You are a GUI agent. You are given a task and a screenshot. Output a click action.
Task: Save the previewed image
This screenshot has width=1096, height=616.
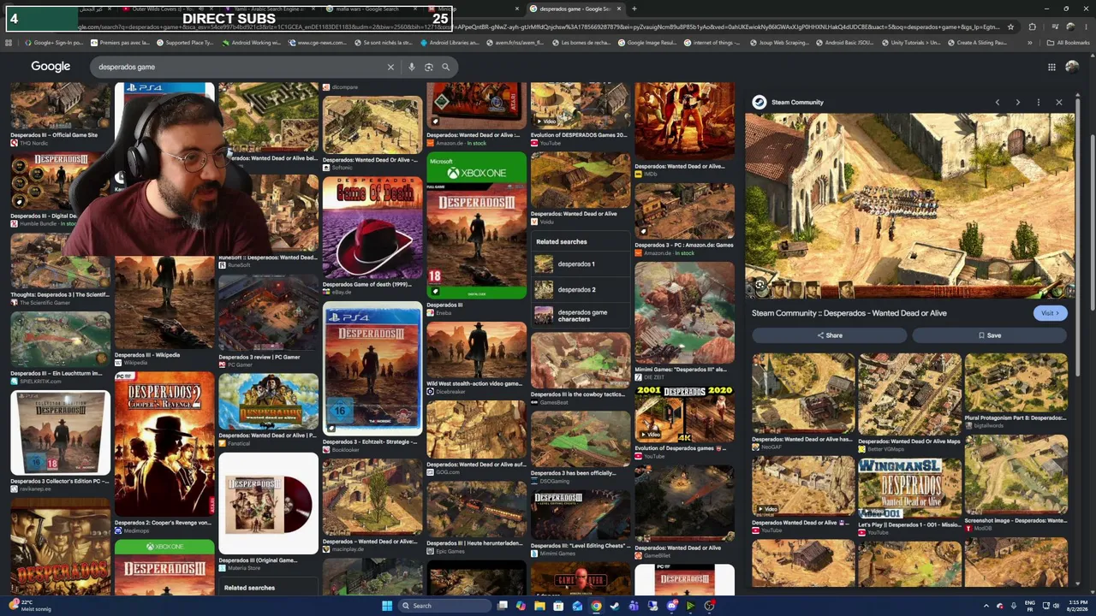(989, 335)
